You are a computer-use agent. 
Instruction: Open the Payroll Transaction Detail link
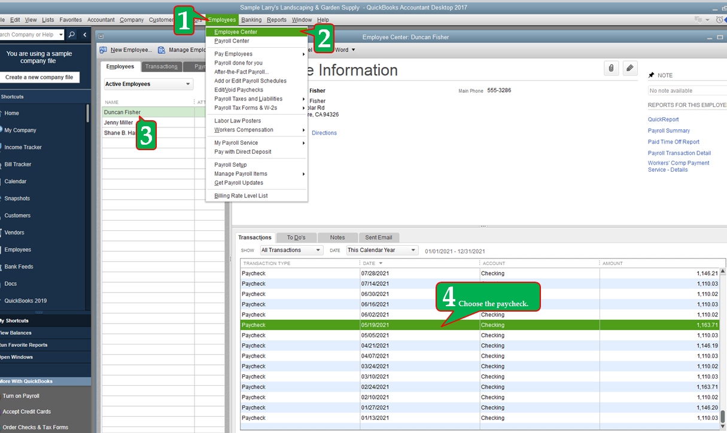click(x=679, y=154)
